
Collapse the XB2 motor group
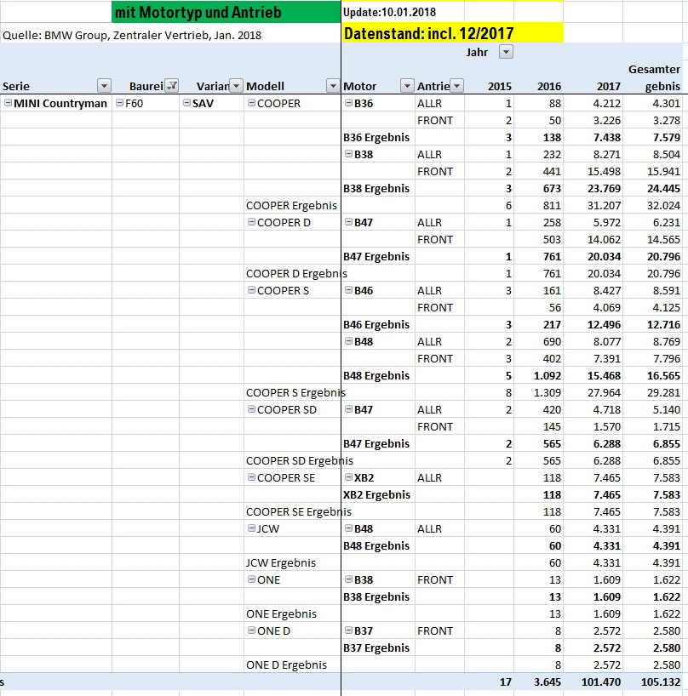point(348,477)
